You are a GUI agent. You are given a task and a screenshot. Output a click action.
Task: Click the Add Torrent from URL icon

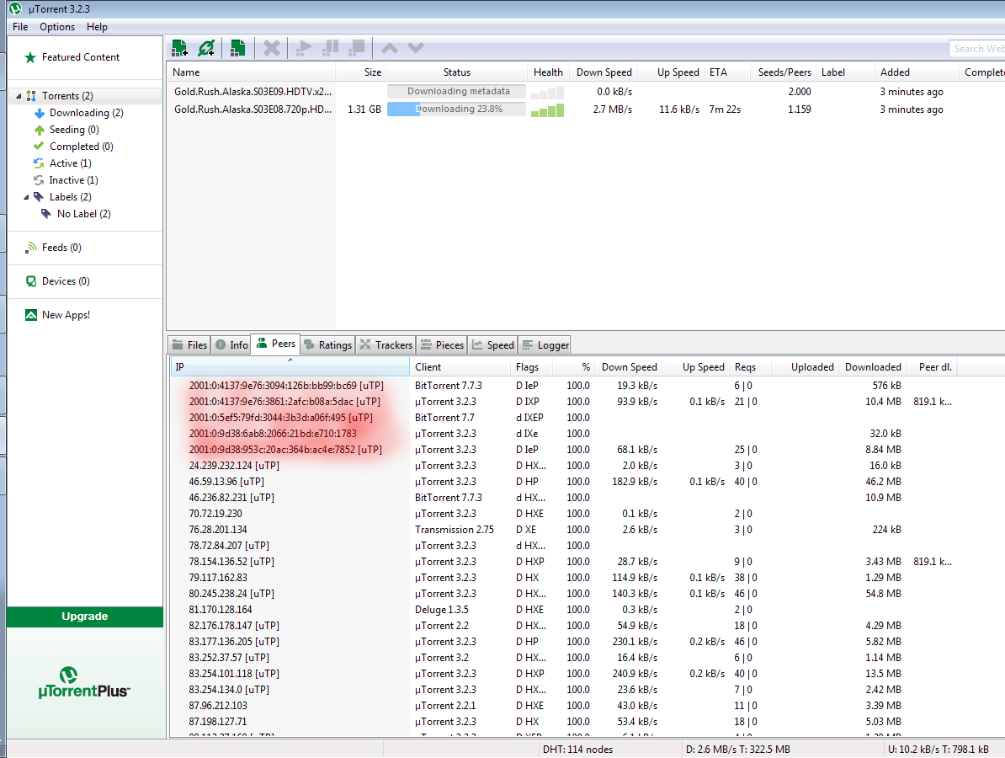click(x=206, y=48)
